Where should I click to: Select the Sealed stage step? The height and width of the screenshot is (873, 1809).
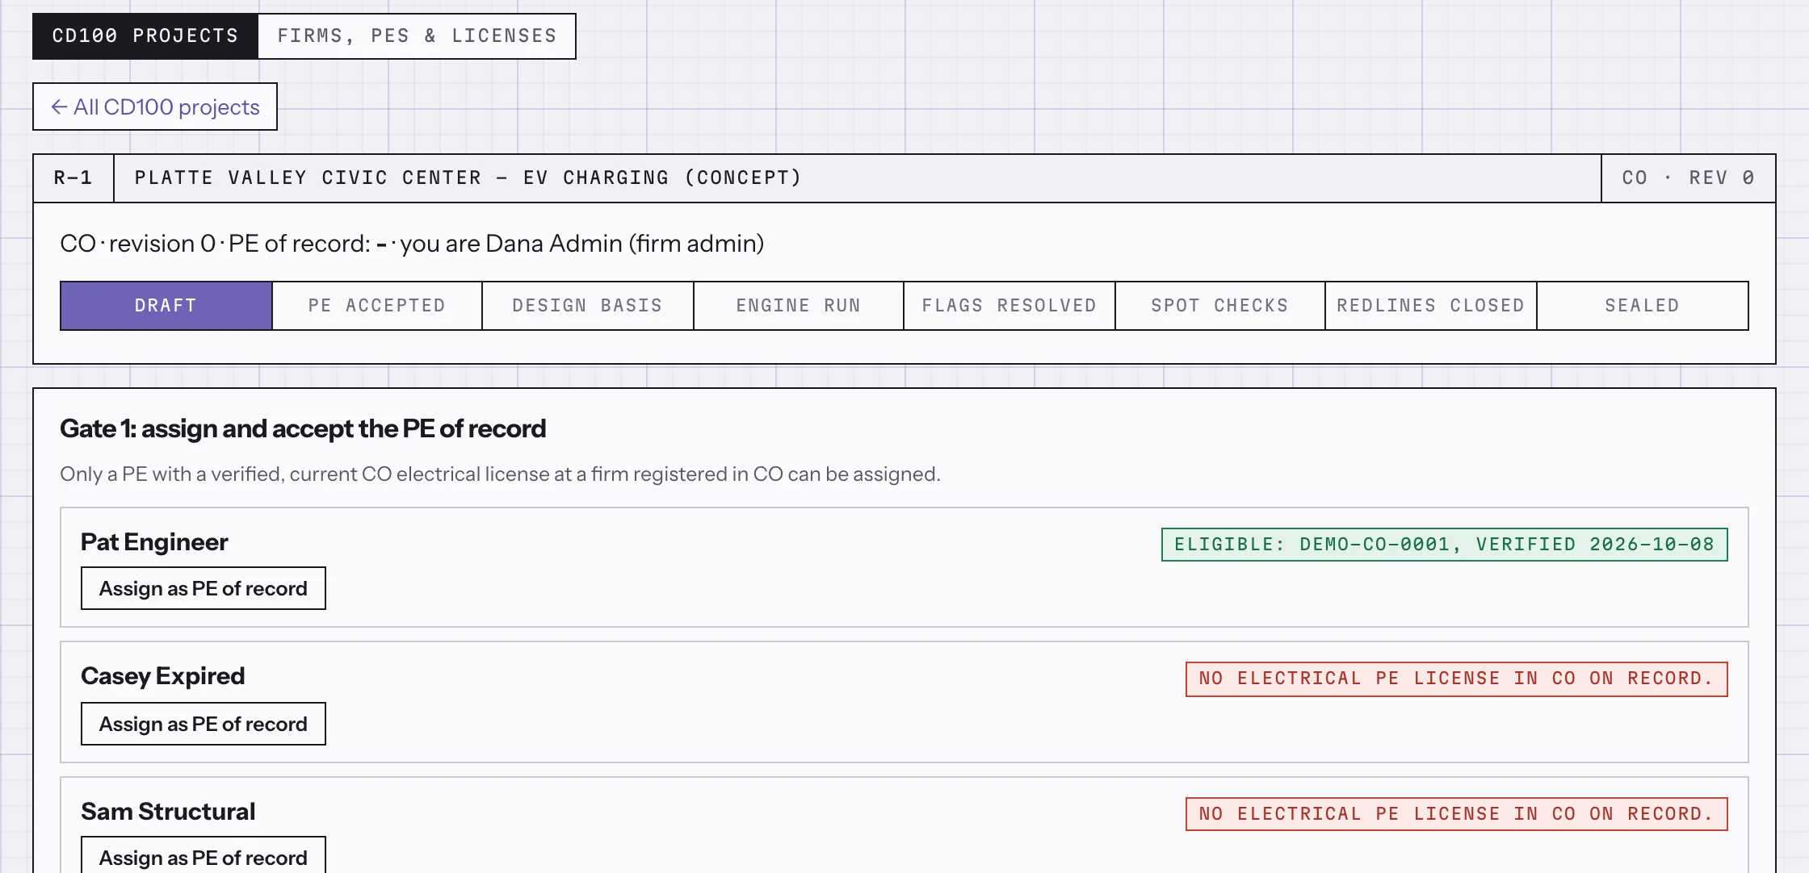pyautogui.click(x=1643, y=306)
